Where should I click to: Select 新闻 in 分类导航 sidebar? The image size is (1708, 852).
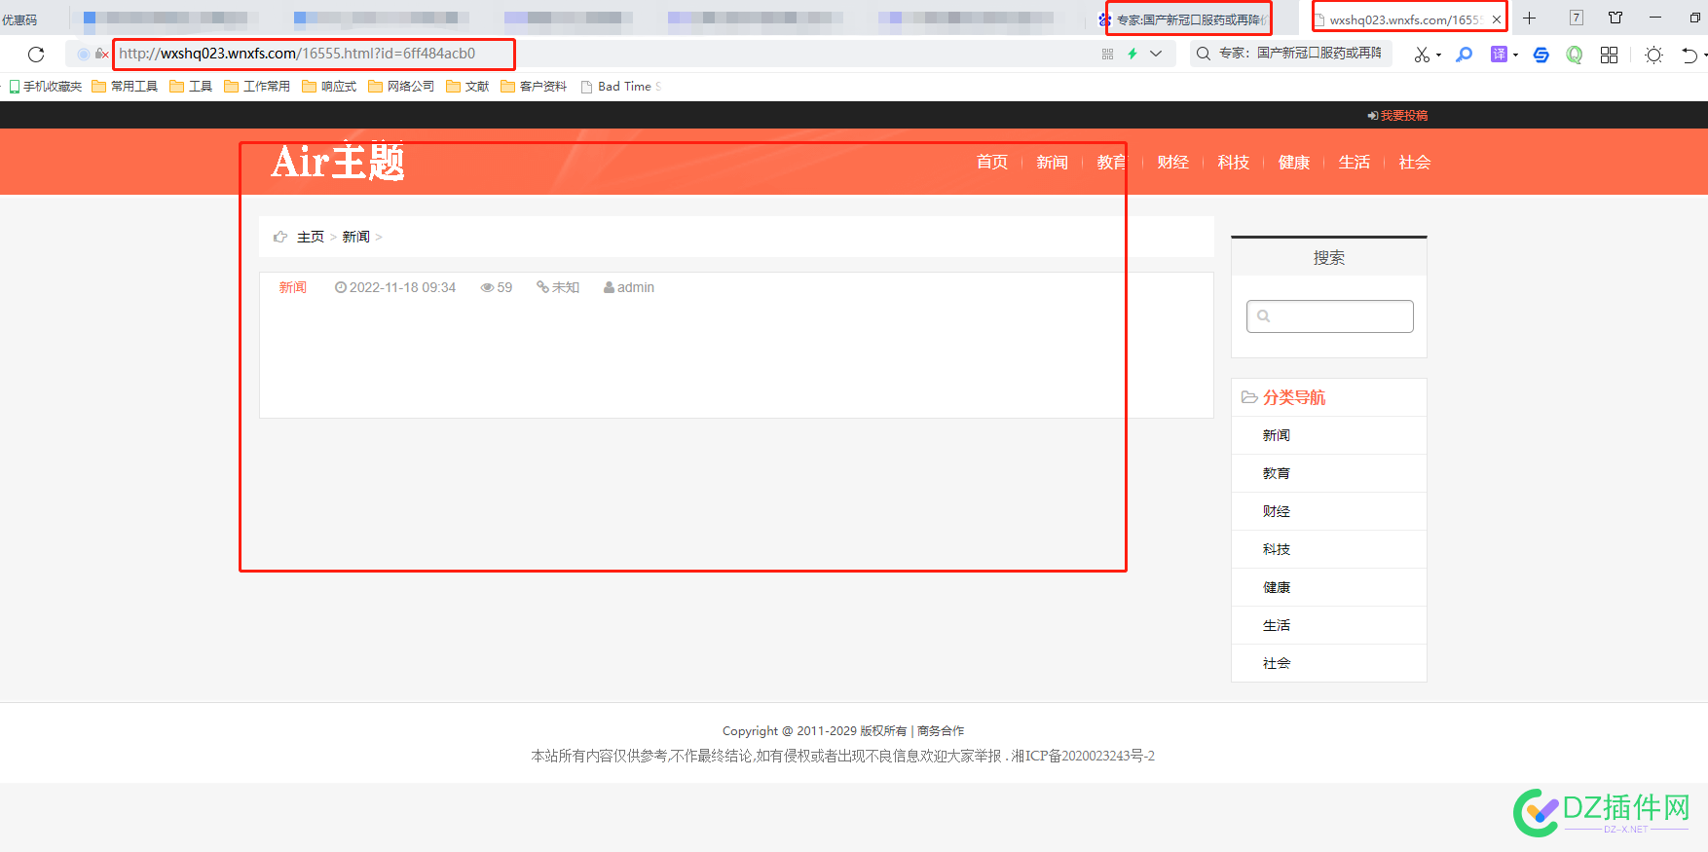coord(1277,436)
